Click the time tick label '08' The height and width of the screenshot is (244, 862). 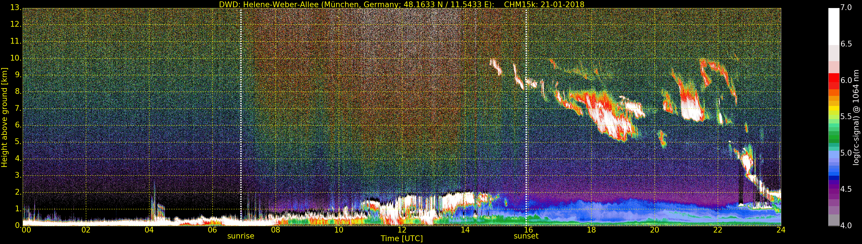click(275, 230)
